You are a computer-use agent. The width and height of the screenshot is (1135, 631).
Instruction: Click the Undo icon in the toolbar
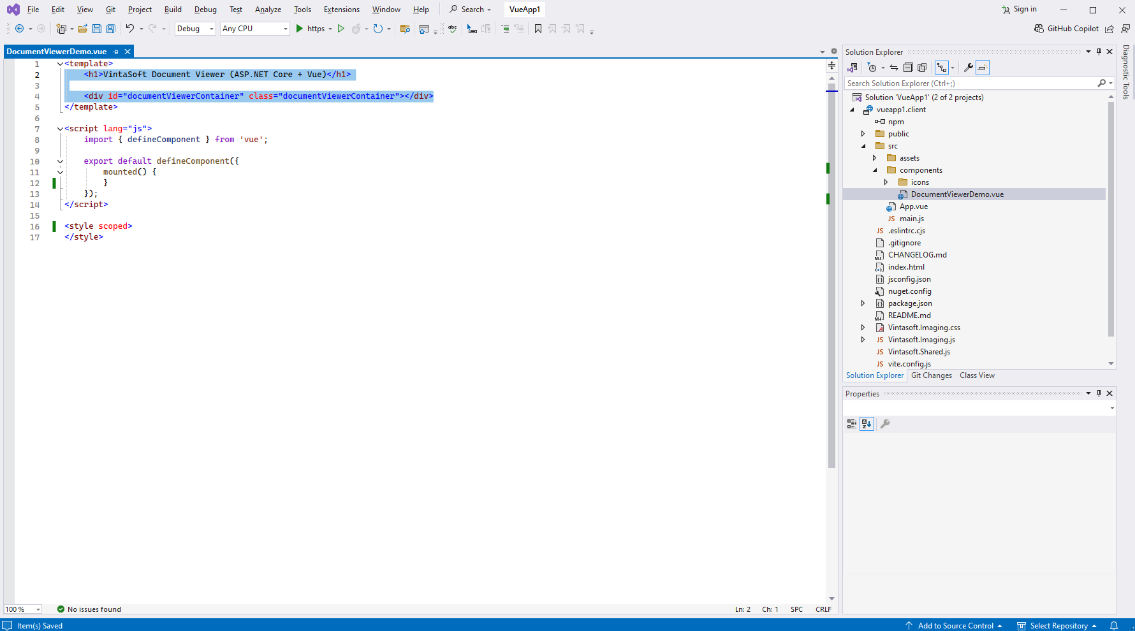tap(130, 29)
